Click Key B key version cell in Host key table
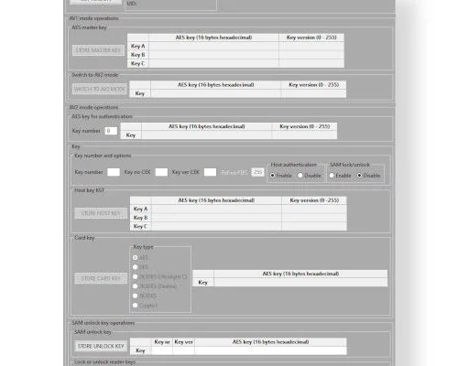 click(314, 218)
